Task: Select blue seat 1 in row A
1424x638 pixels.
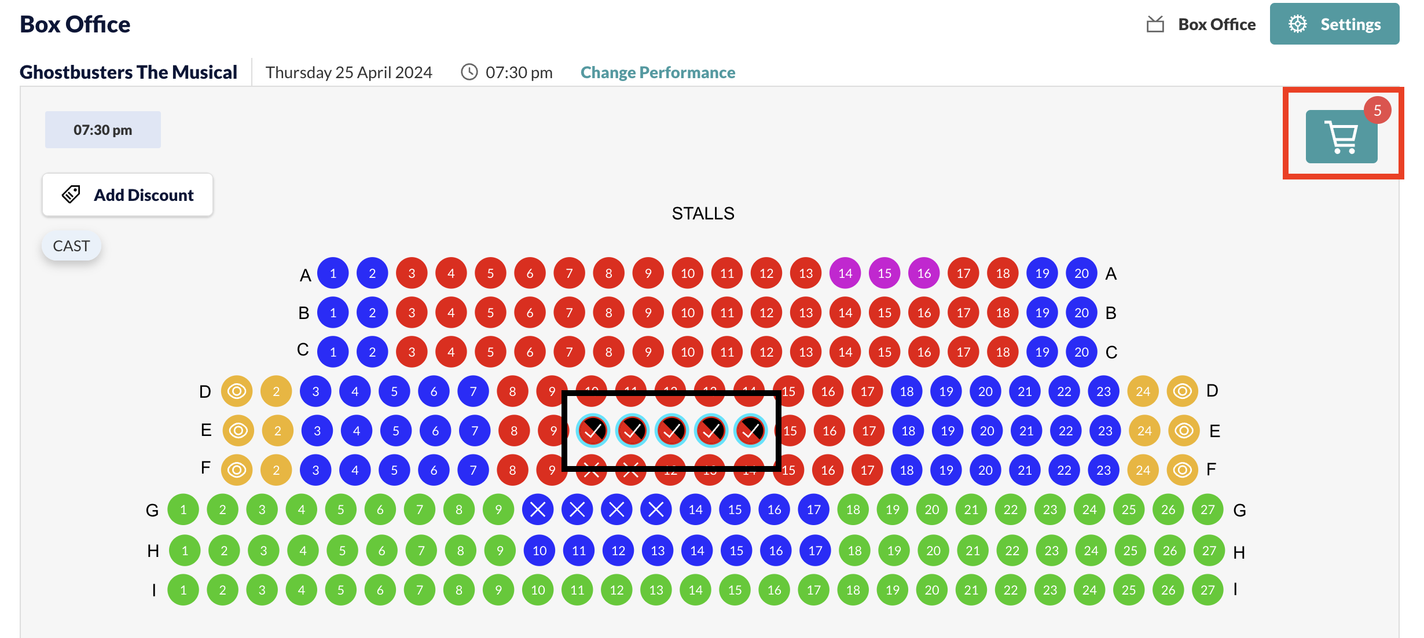Action: click(x=333, y=273)
